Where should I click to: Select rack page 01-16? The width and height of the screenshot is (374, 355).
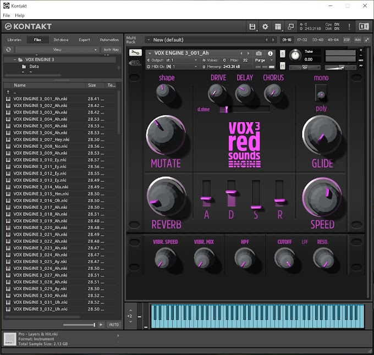point(287,40)
